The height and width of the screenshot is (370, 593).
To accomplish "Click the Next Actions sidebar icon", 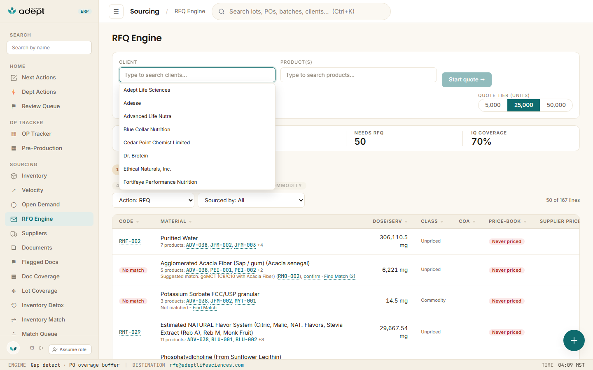I will click(x=14, y=78).
